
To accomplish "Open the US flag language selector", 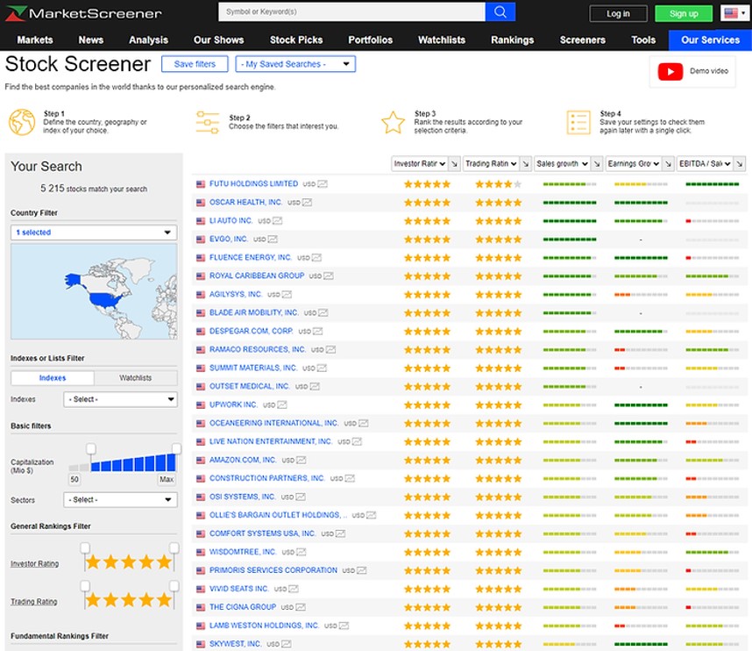I will (x=734, y=13).
